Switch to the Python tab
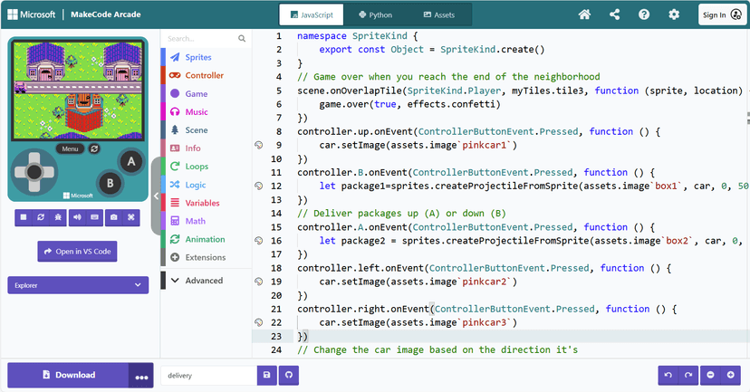Viewport: 750px width, 392px height. click(x=376, y=14)
